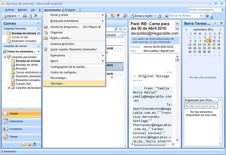Click the Delete (X) toolbar icon

coord(36,16)
